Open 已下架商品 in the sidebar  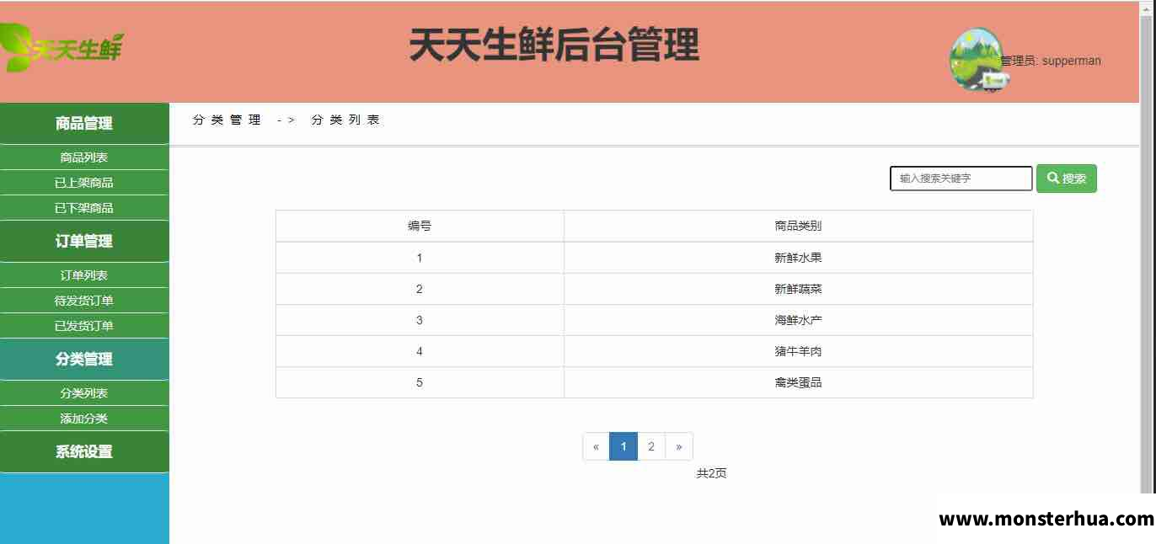[84, 208]
